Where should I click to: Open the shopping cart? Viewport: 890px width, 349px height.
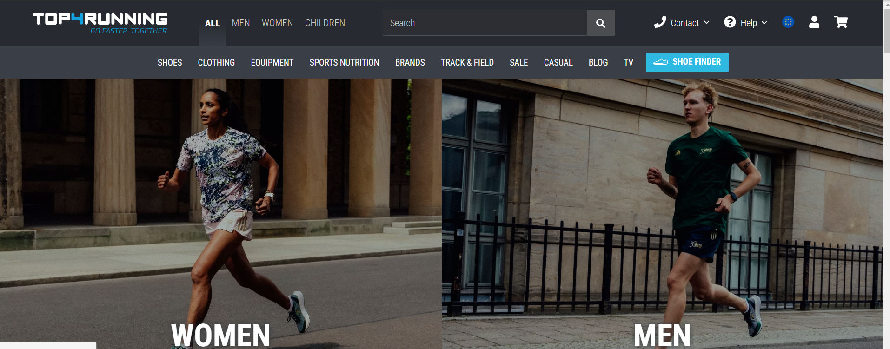click(x=841, y=22)
